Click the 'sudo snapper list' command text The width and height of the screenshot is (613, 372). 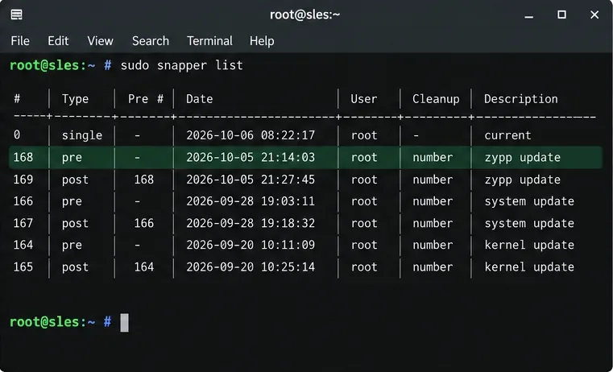pos(182,65)
